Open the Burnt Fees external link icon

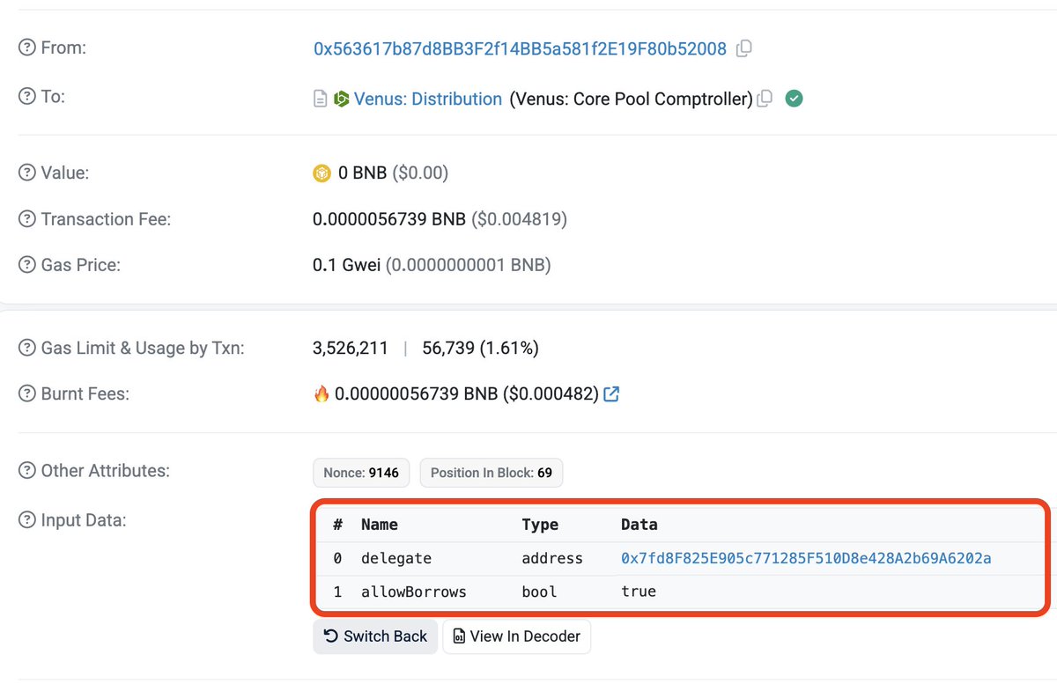click(x=611, y=393)
